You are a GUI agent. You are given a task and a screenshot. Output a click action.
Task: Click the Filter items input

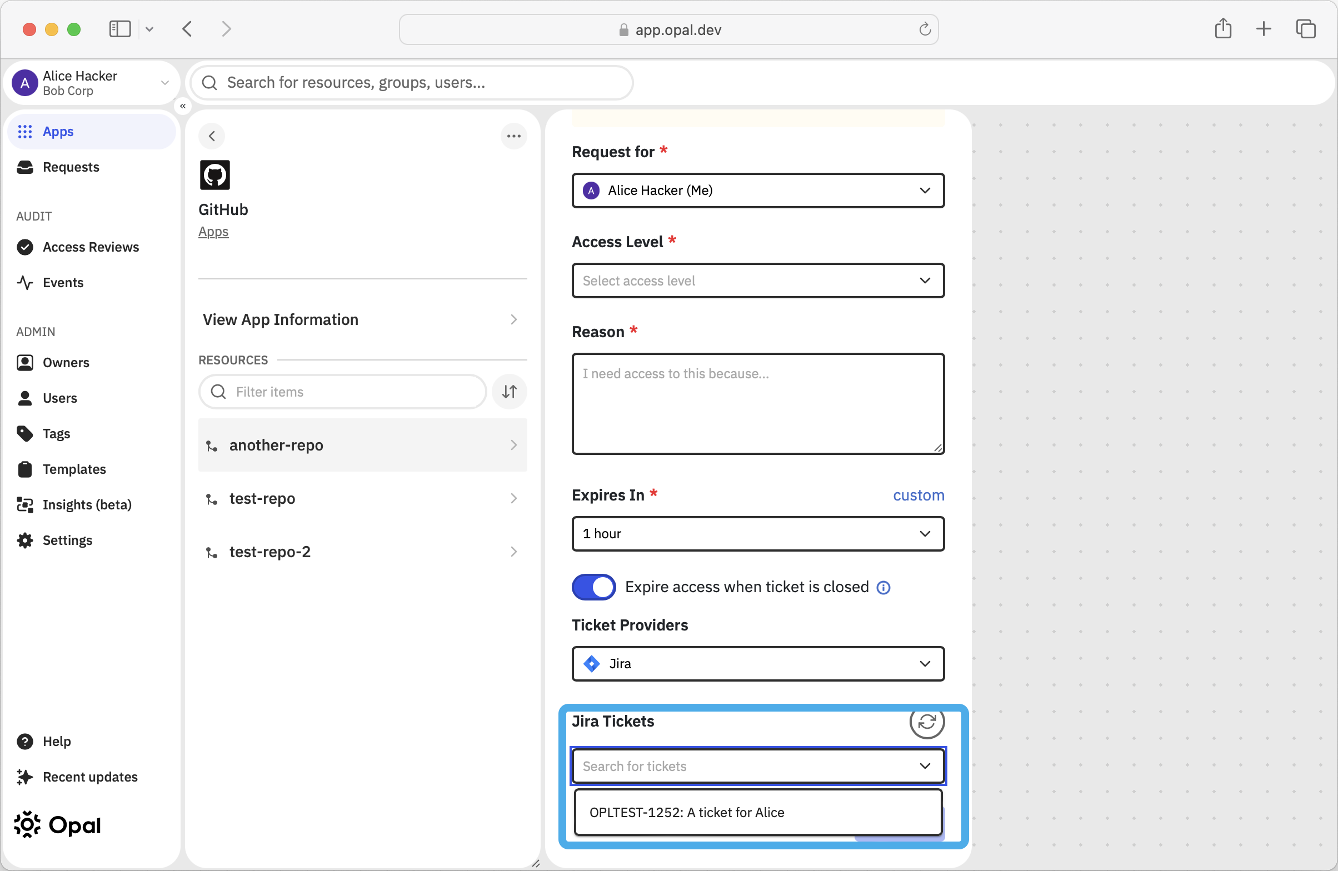tap(342, 392)
